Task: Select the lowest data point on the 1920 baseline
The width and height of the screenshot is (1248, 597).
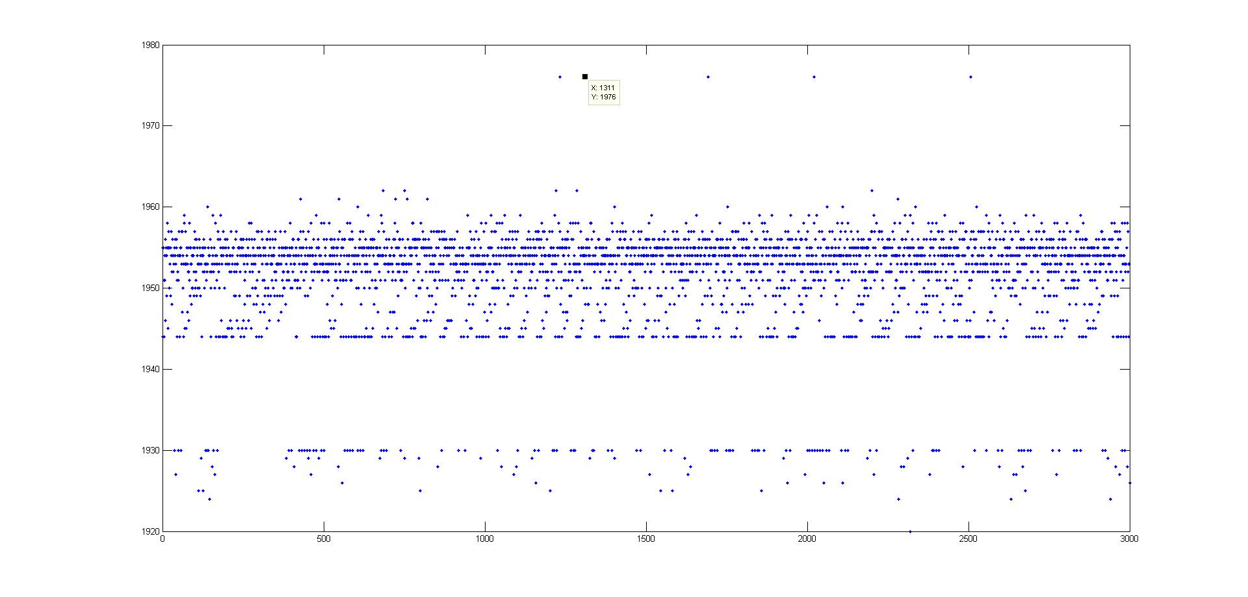Action: pyautogui.click(x=910, y=531)
